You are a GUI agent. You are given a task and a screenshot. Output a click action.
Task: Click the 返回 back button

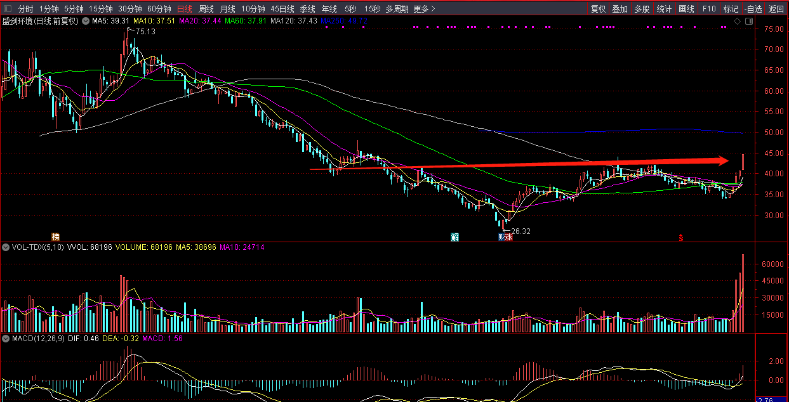776,9
